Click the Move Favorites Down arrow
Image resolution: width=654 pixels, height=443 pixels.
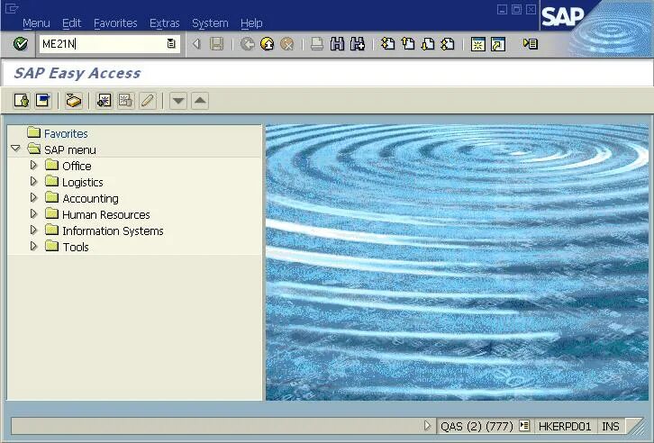pos(178,101)
